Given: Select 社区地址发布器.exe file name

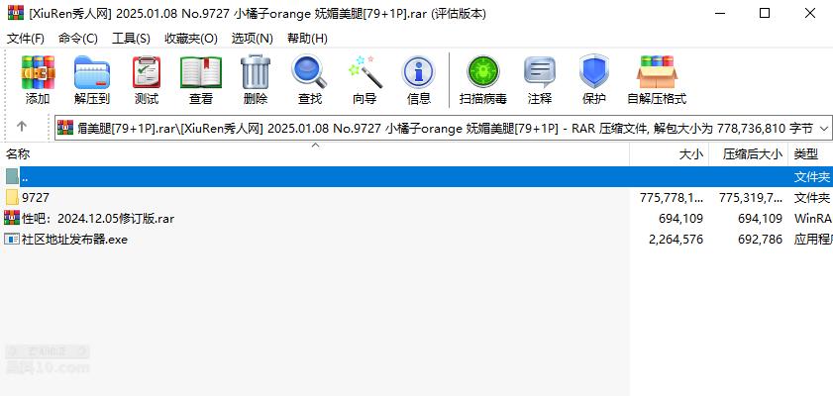Looking at the screenshot, I should point(74,240).
